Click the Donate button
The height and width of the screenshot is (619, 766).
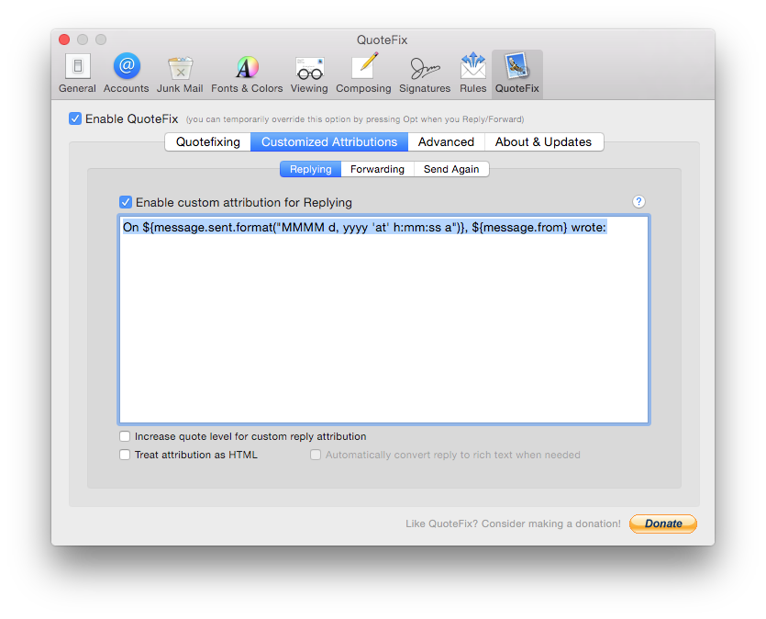(x=663, y=523)
